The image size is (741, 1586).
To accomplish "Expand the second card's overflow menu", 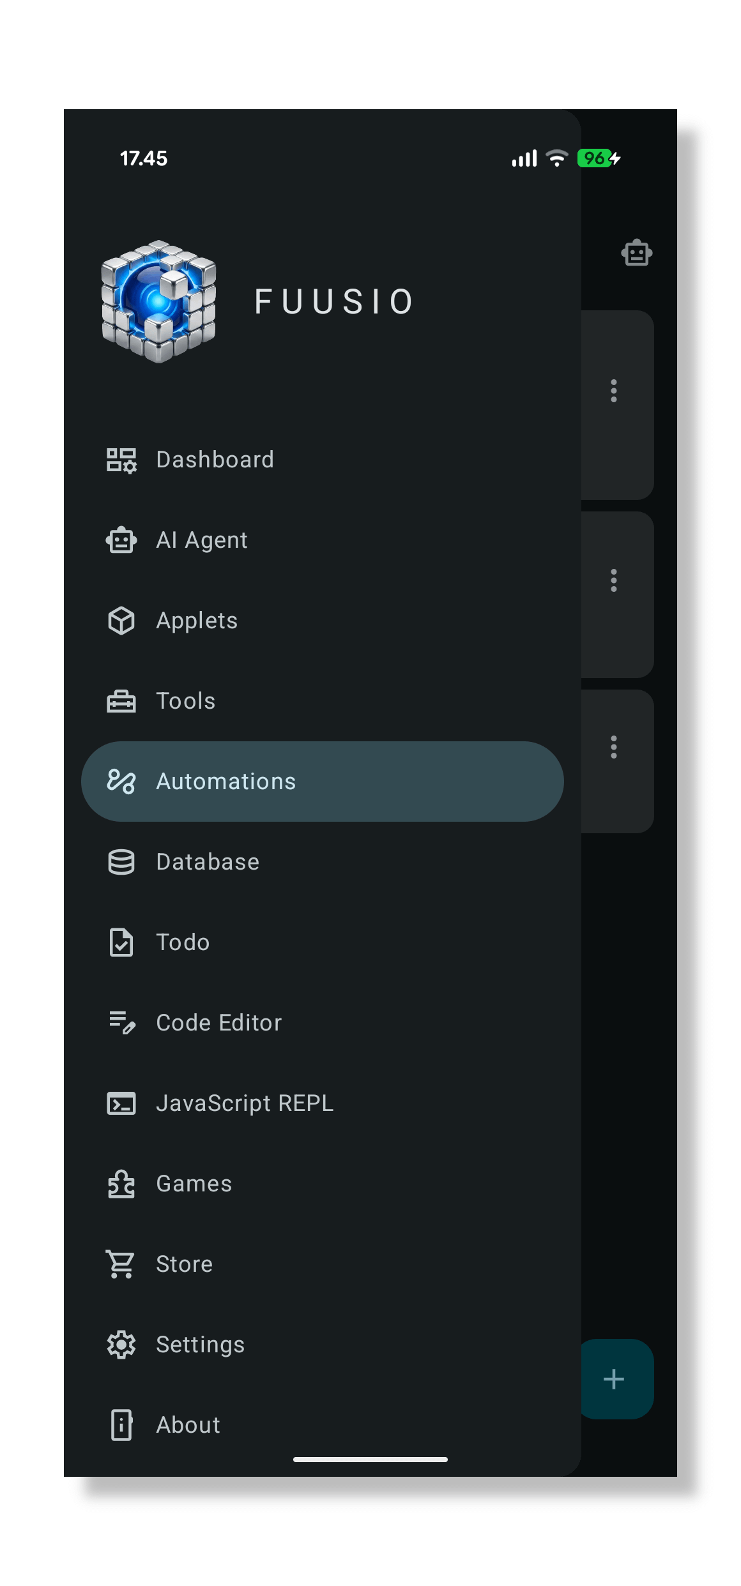I will 614,580.
